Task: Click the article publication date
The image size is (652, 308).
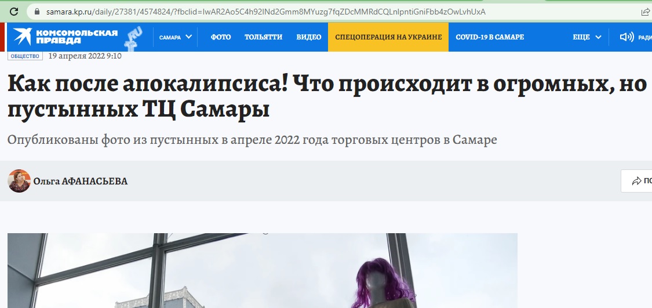Action: (x=85, y=56)
